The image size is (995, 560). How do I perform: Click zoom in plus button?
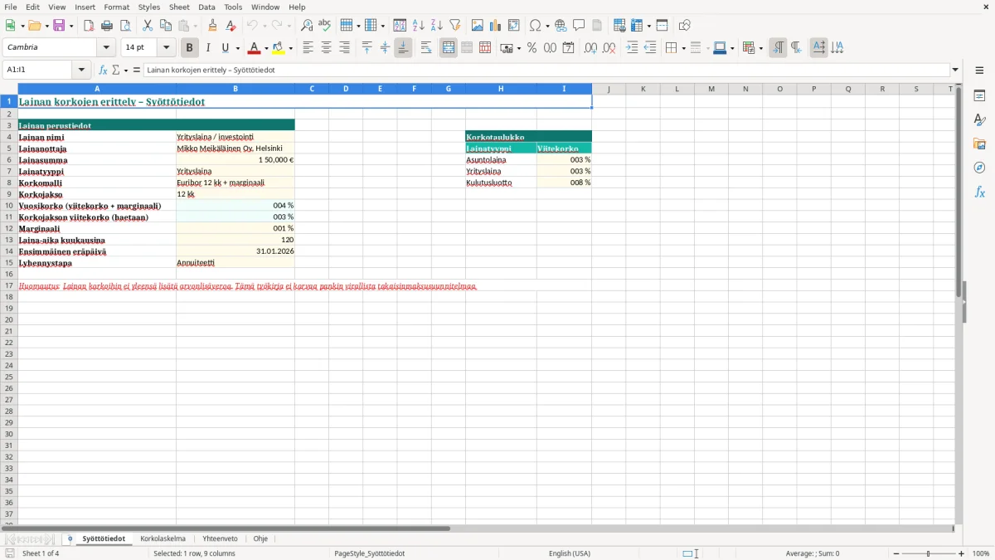962,553
